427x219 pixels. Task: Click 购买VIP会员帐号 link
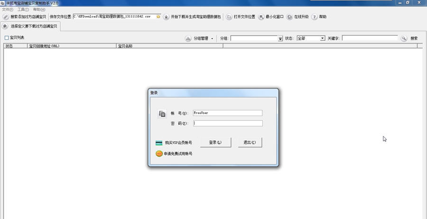(178, 143)
